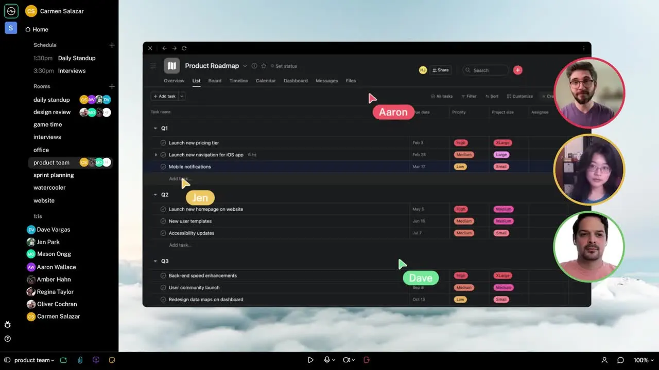Image resolution: width=659 pixels, height=370 pixels.
Task: Click the red leave room icon
Action: click(x=367, y=360)
